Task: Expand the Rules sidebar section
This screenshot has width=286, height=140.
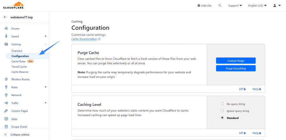Action: pos(25,87)
